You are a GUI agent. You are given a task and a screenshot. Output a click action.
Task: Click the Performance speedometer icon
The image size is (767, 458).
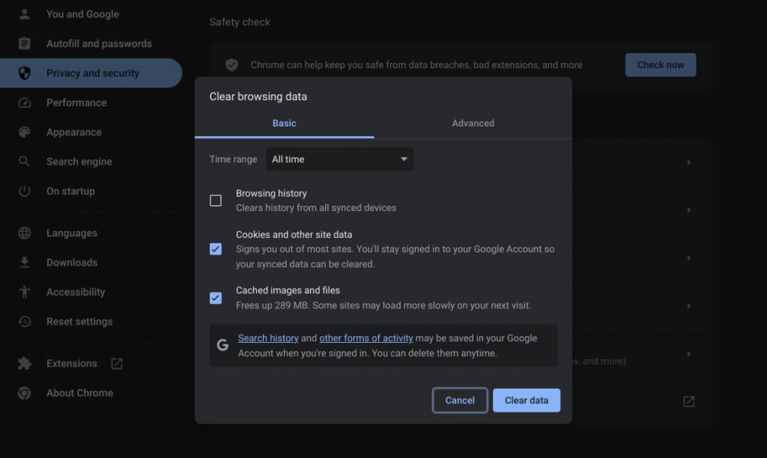25,103
